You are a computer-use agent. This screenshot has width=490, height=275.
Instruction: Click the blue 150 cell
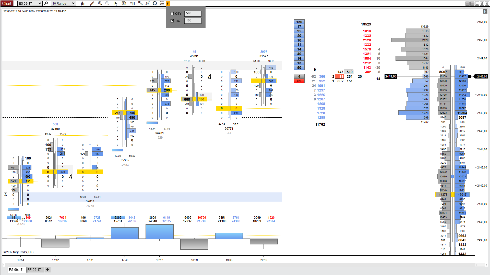299,22
